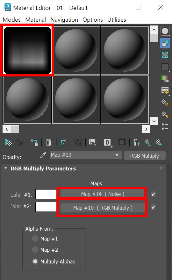Click Select by Material cursor icon

(x=165, y=114)
